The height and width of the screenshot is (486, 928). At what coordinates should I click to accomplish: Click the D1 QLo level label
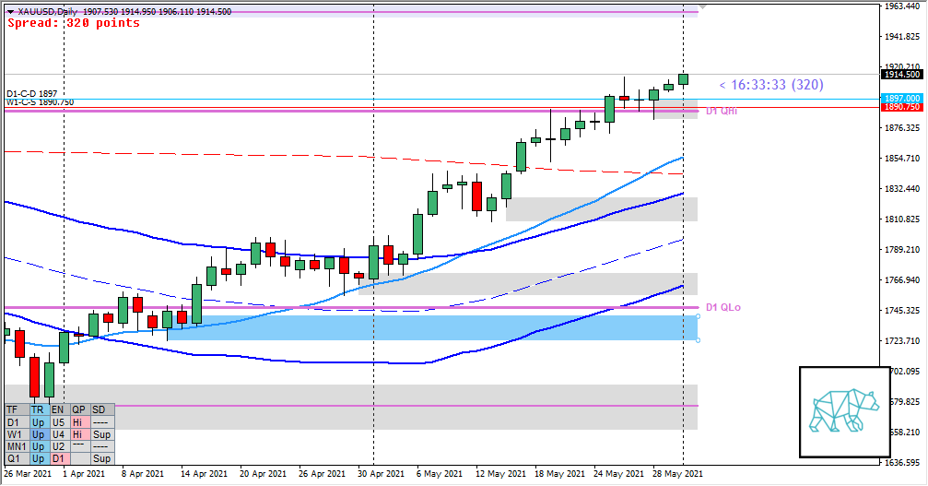click(723, 307)
